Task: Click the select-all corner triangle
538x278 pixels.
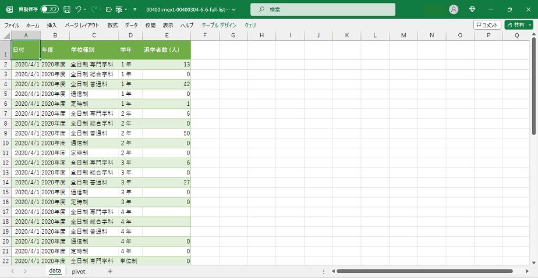Action: pyautogui.click(x=5, y=35)
